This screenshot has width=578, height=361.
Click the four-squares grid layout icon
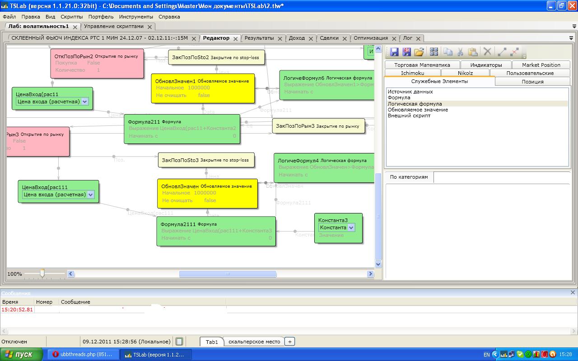point(434,52)
